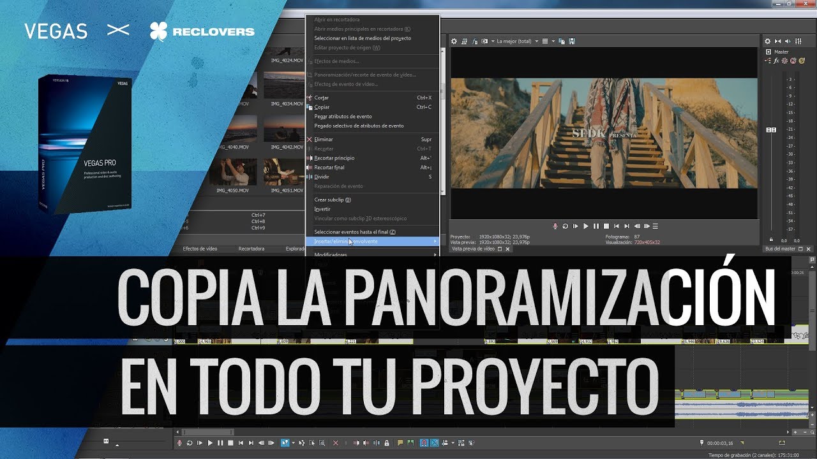The image size is (817, 459).
Task: Click play icon in bottom timeline toolbar
Action: (210, 443)
